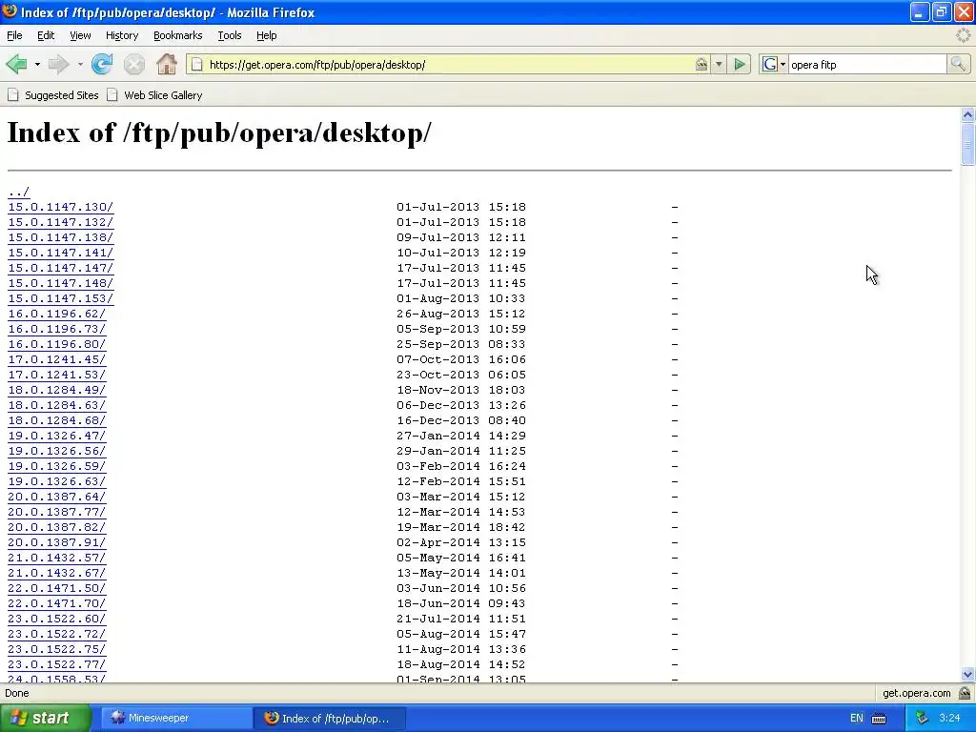Open the Suggested Sites bookmark
This screenshot has height=732, width=976.
pos(53,95)
